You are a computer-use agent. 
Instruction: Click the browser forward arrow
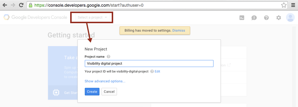coord(13,5)
